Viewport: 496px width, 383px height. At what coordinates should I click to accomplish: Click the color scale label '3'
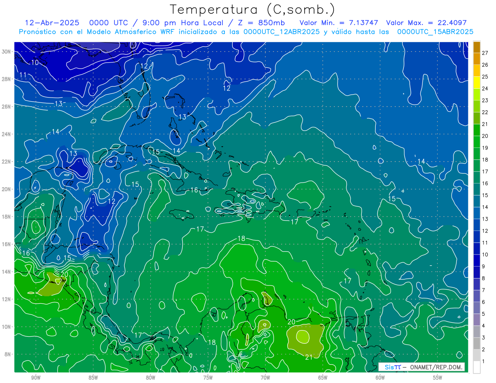click(x=484, y=338)
